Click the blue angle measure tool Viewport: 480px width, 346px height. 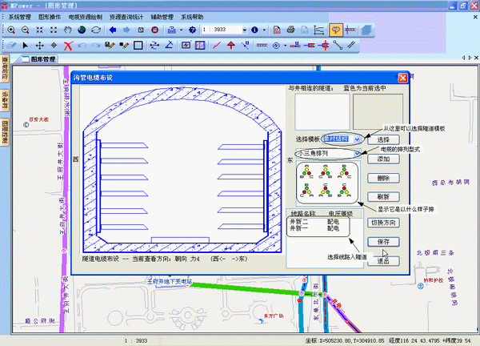(x=169, y=46)
